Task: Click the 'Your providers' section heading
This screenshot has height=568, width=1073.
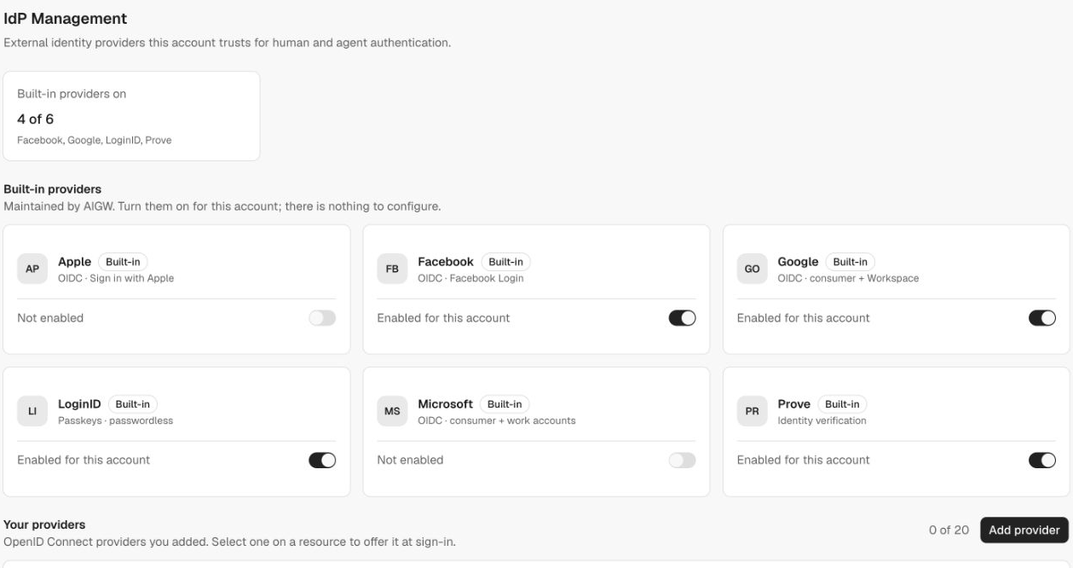Action: [x=45, y=524]
